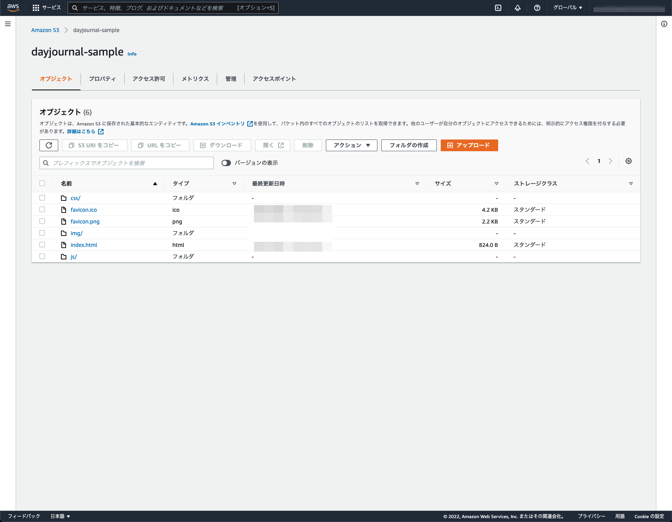Toggle バージョンの表示 switch
The width and height of the screenshot is (672, 522).
pyautogui.click(x=226, y=163)
